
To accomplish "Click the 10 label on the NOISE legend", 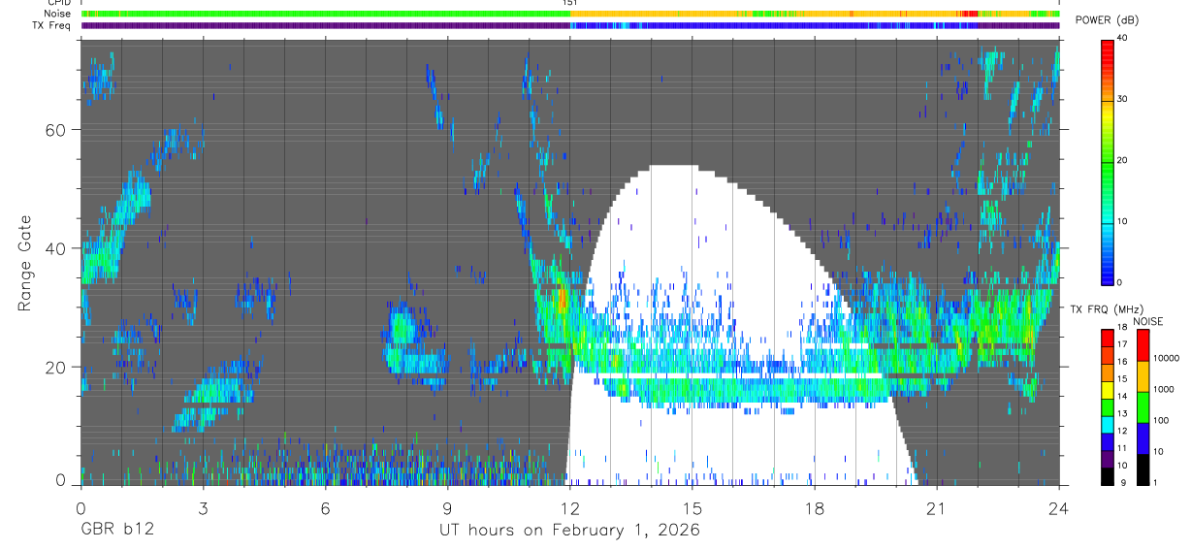I will 1156,452.
